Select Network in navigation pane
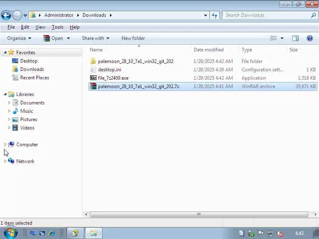The image size is (319, 239). coord(25,161)
